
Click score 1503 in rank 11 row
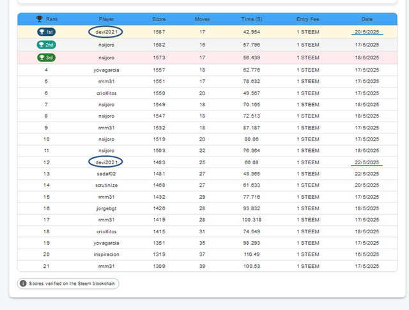pyautogui.click(x=159, y=151)
